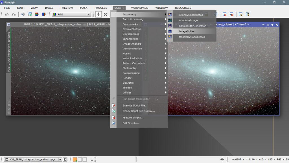Click the M31_GRAU_integration_autocrop vertical view tab

[x=9, y=50]
